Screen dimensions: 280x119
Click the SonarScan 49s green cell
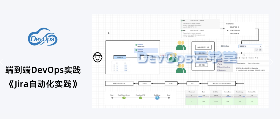(x=228, y=101)
